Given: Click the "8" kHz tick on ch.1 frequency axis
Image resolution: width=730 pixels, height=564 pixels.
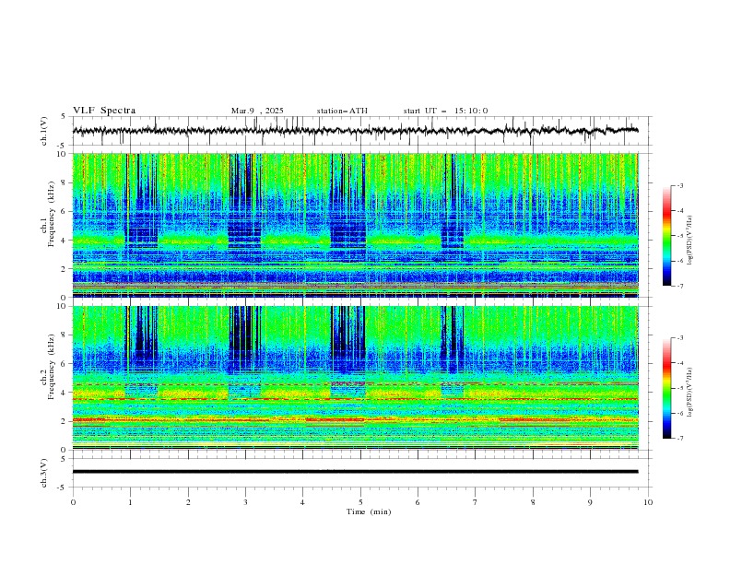Looking at the screenshot, I should 65,182.
